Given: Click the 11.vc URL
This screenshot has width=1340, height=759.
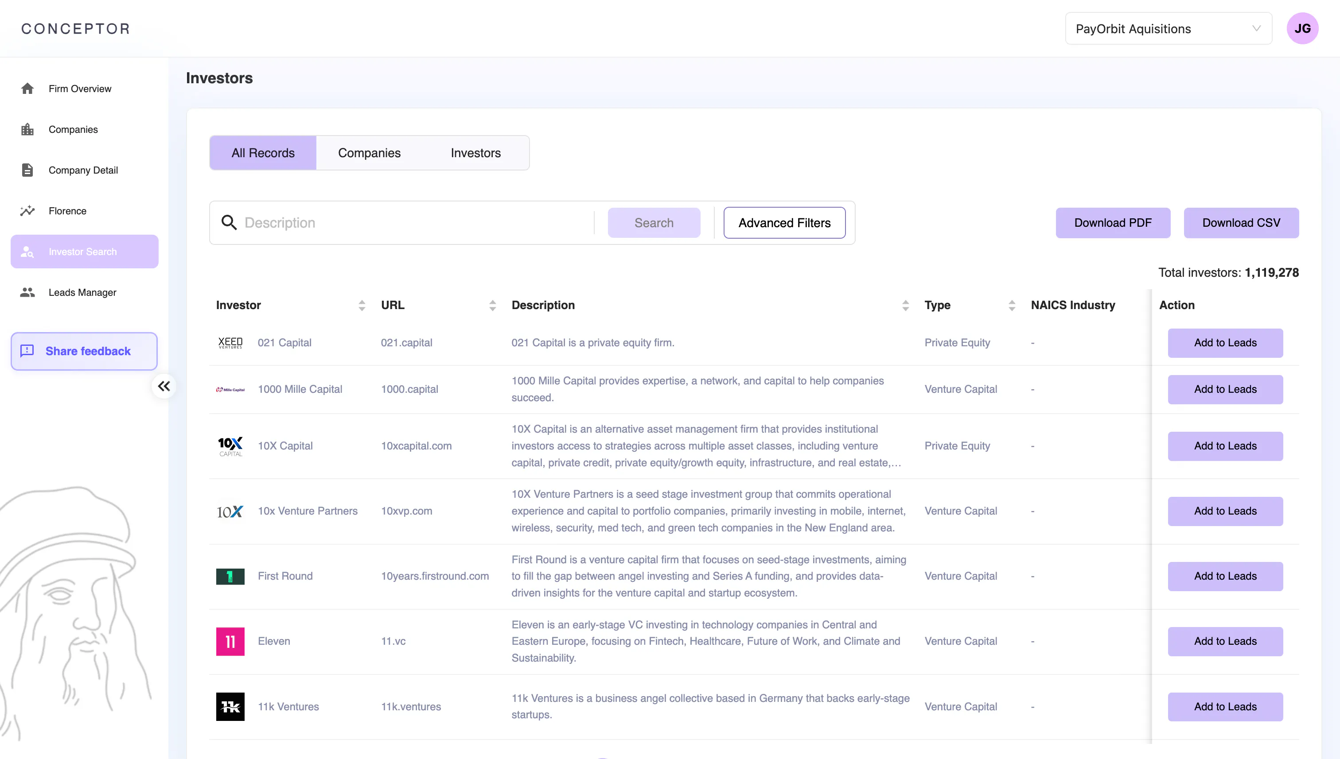Looking at the screenshot, I should [393, 642].
